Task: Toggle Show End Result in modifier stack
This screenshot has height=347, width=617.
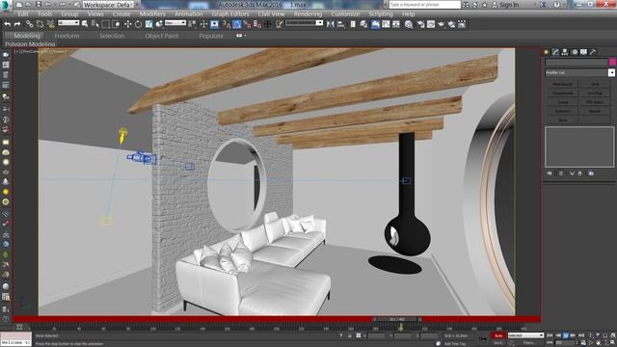Action: tap(561, 173)
